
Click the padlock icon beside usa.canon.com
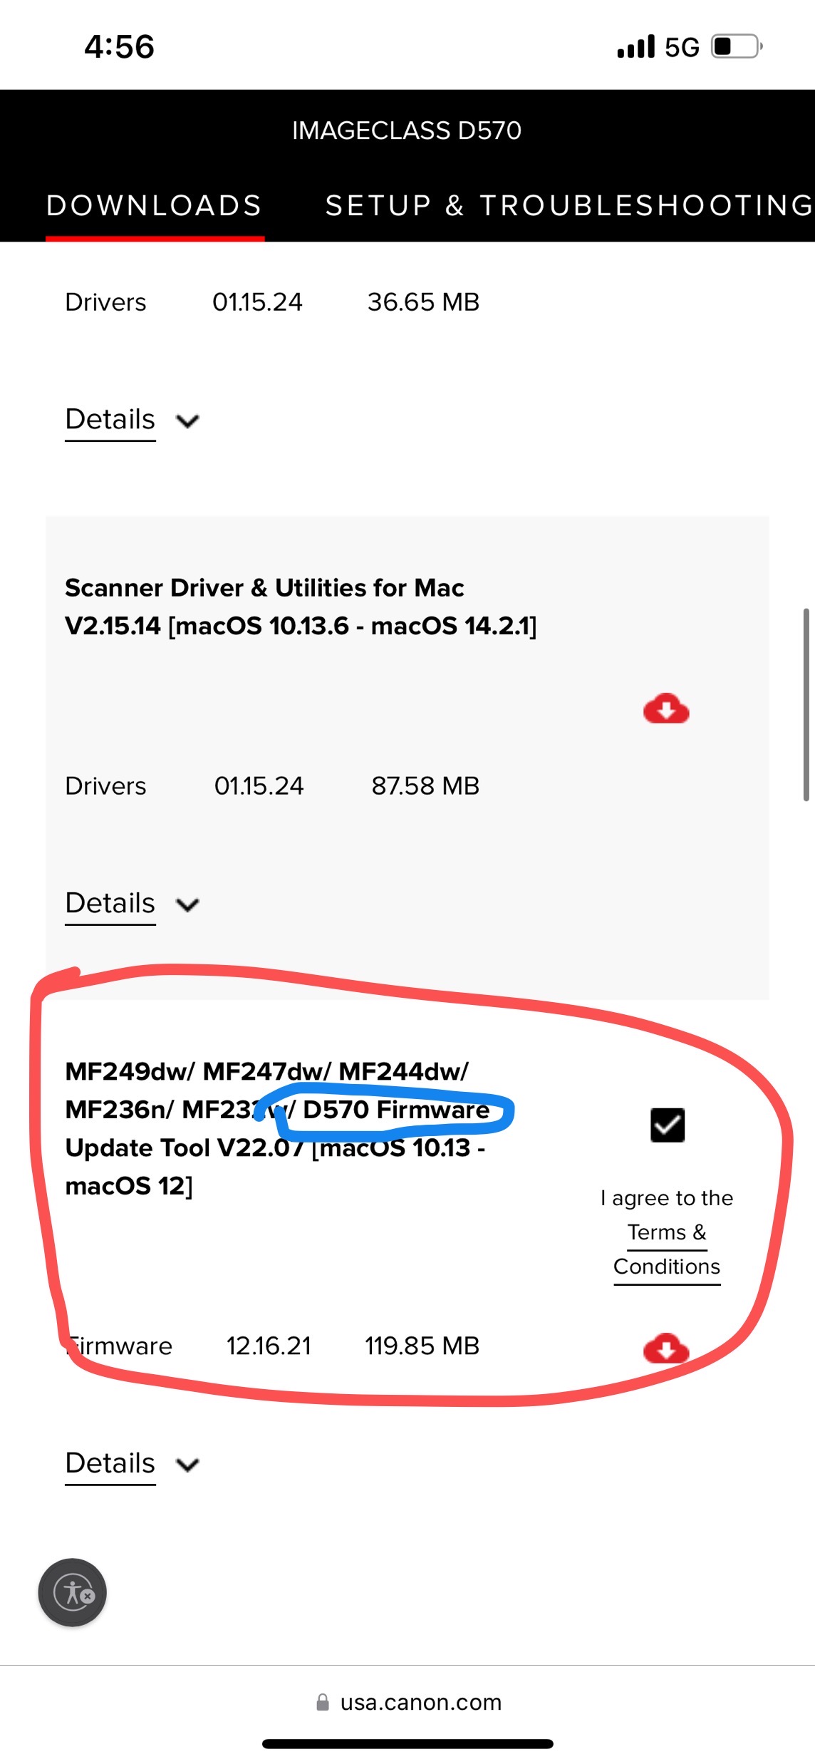322,1702
